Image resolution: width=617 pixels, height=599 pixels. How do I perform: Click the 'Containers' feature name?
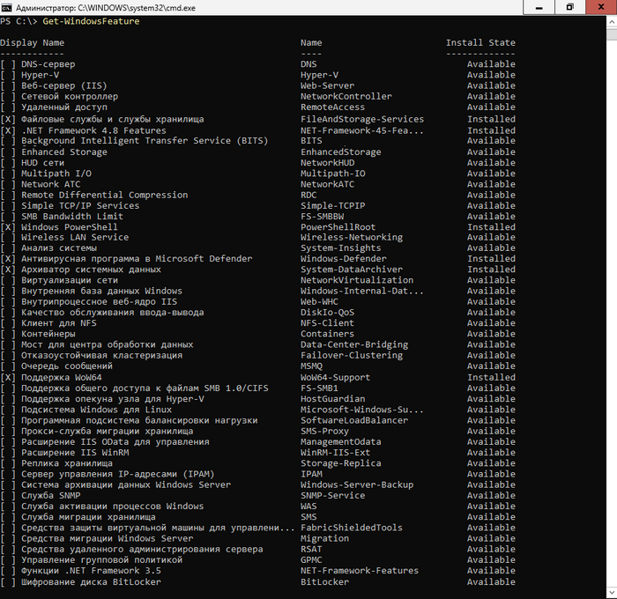pos(327,334)
